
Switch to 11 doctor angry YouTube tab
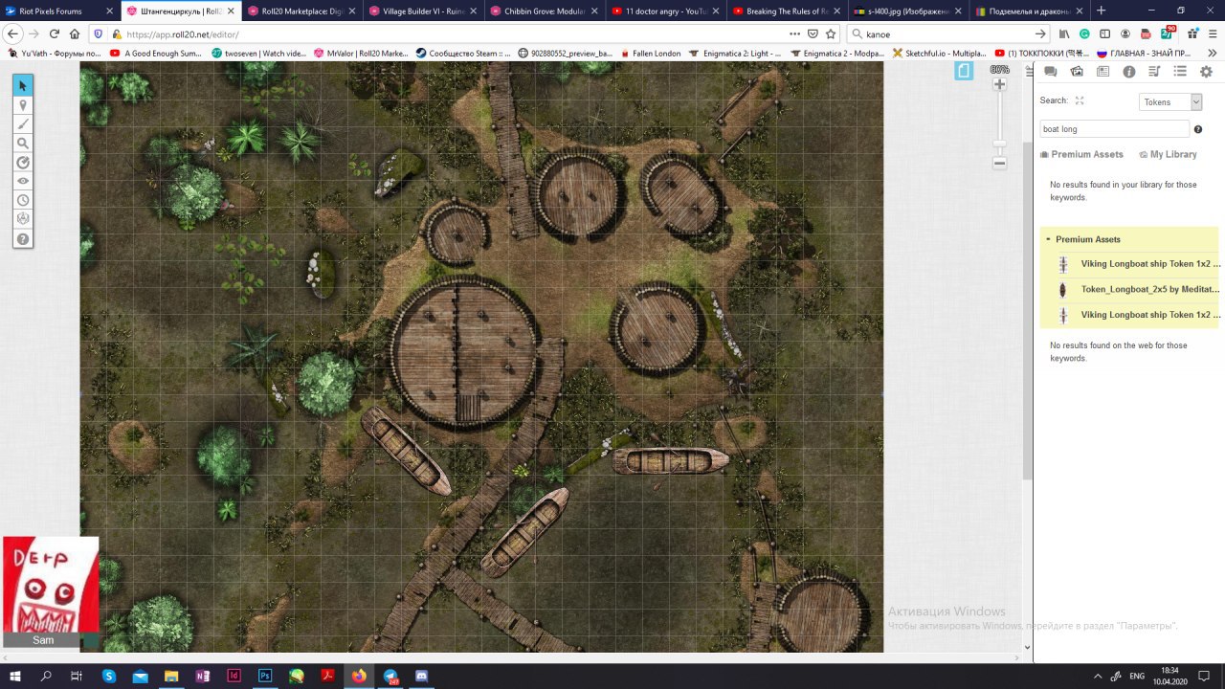664,11
